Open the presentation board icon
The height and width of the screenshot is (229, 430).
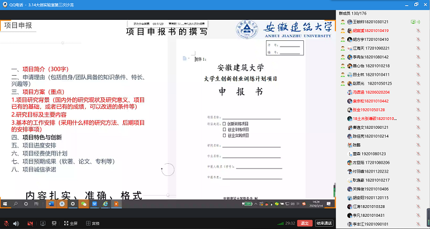tap(54, 224)
